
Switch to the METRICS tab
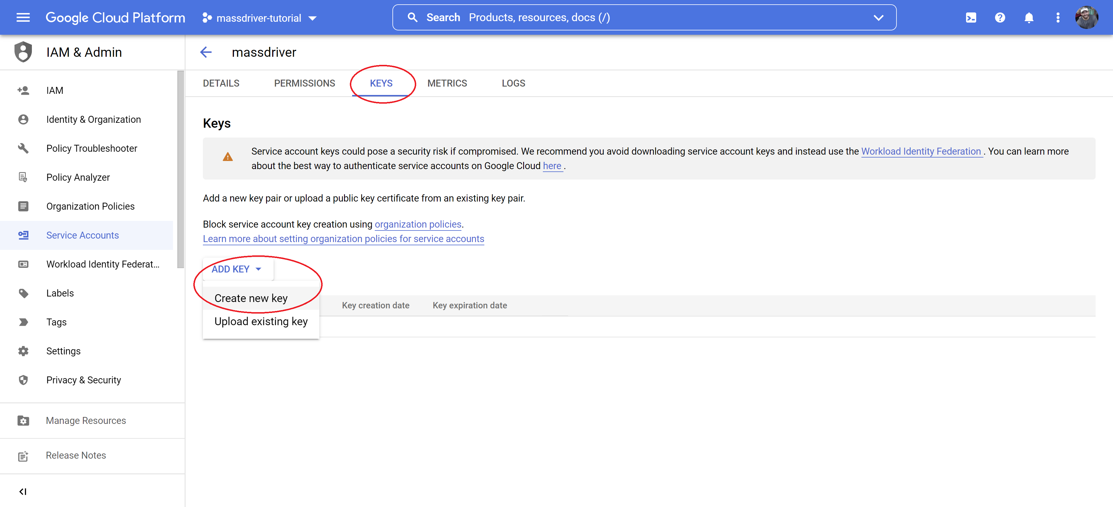point(447,83)
